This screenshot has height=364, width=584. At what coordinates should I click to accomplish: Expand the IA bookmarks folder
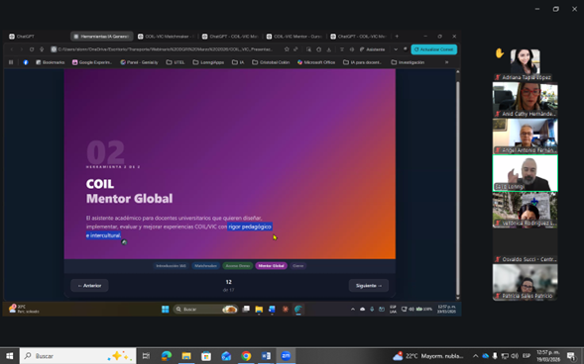click(x=238, y=62)
